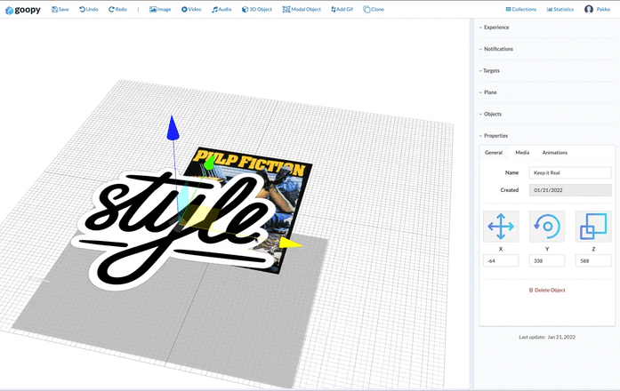This screenshot has width=620, height=391.
Task: Click the Z value field
Action: pos(593,260)
